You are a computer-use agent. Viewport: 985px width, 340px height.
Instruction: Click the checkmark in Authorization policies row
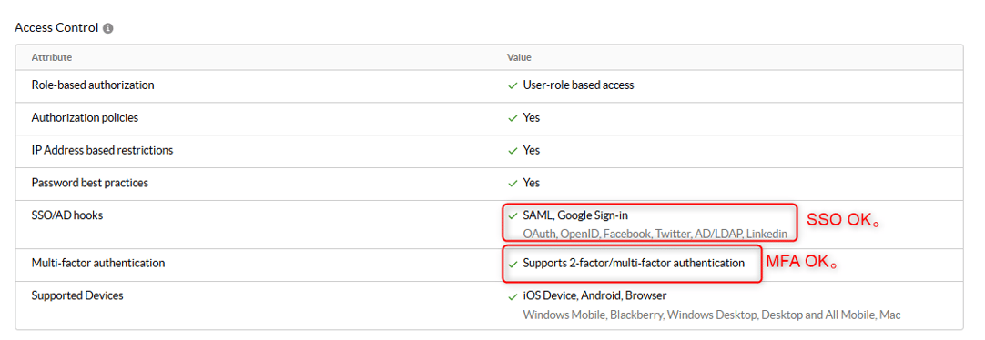tap(513, 118)
